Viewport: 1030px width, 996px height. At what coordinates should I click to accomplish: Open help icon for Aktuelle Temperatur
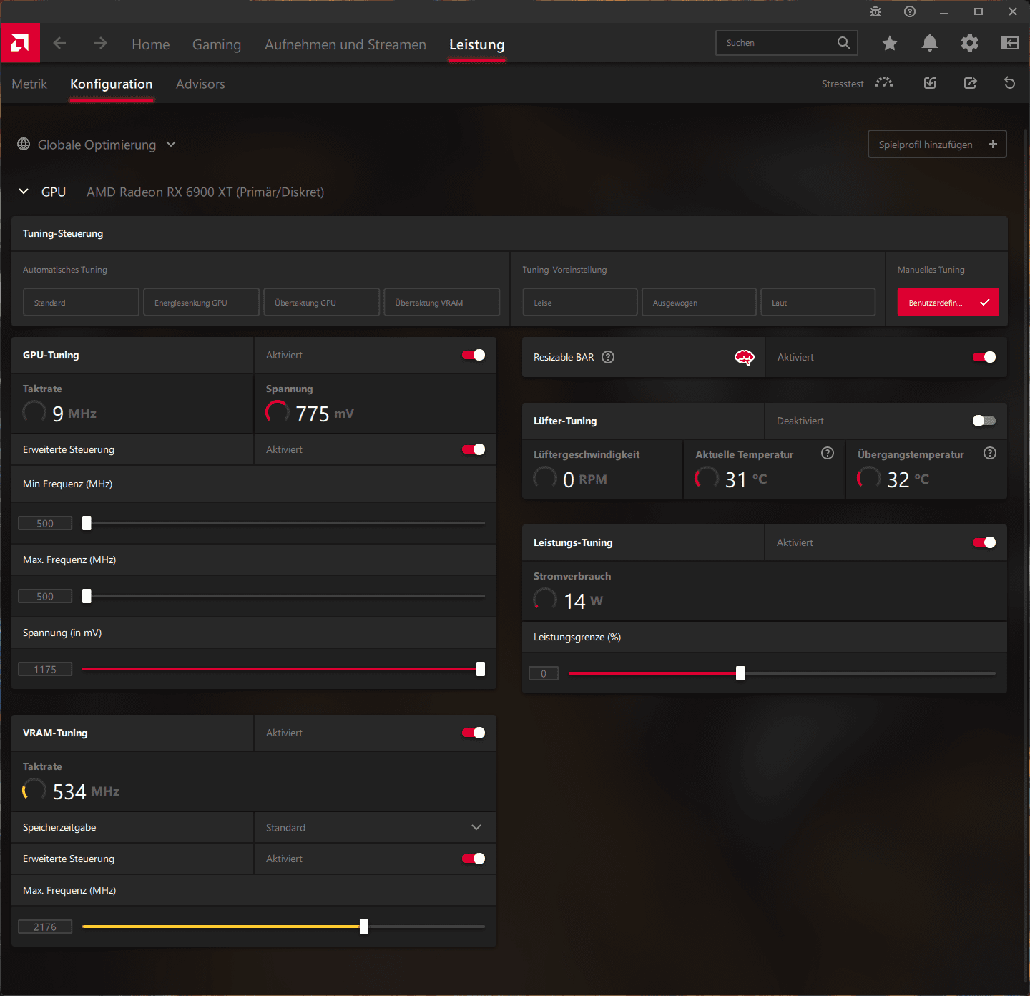[828, 453]
